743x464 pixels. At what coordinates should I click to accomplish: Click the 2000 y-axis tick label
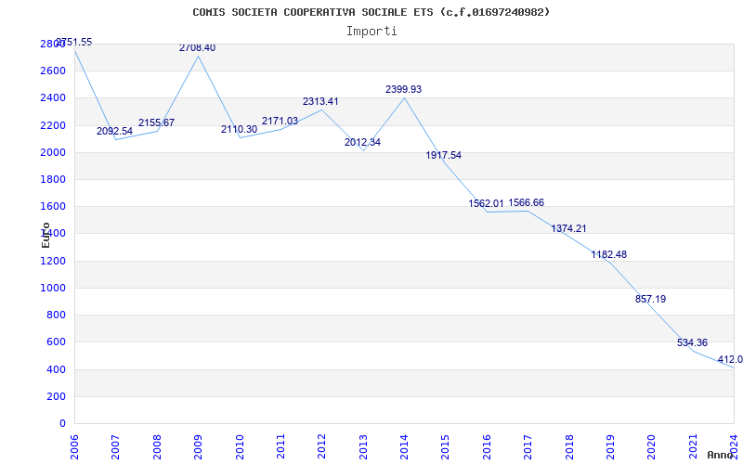point(53,153)
